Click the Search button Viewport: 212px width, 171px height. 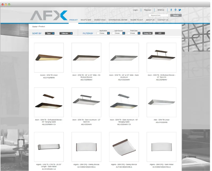click(x=176, y=15)
